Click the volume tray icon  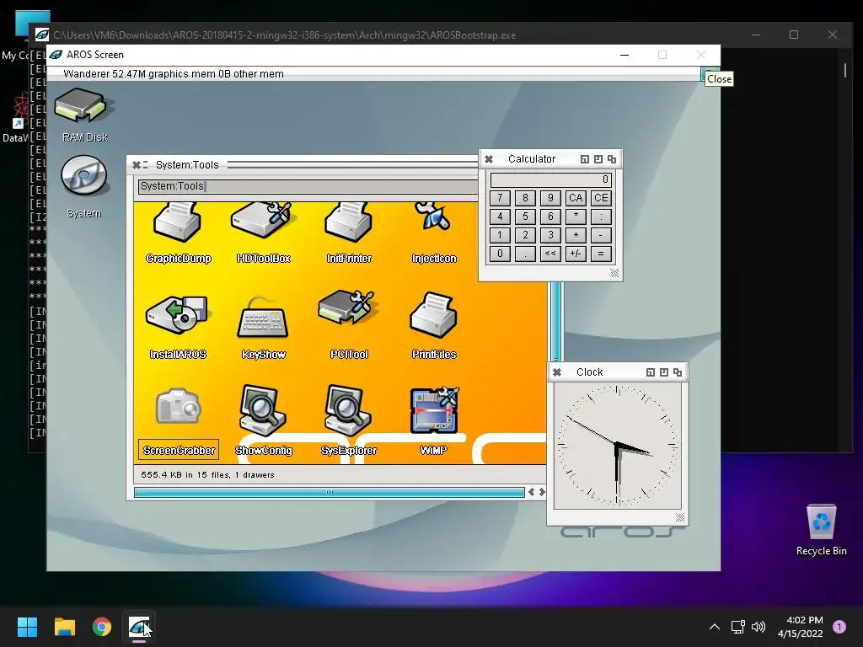(758, 627)
